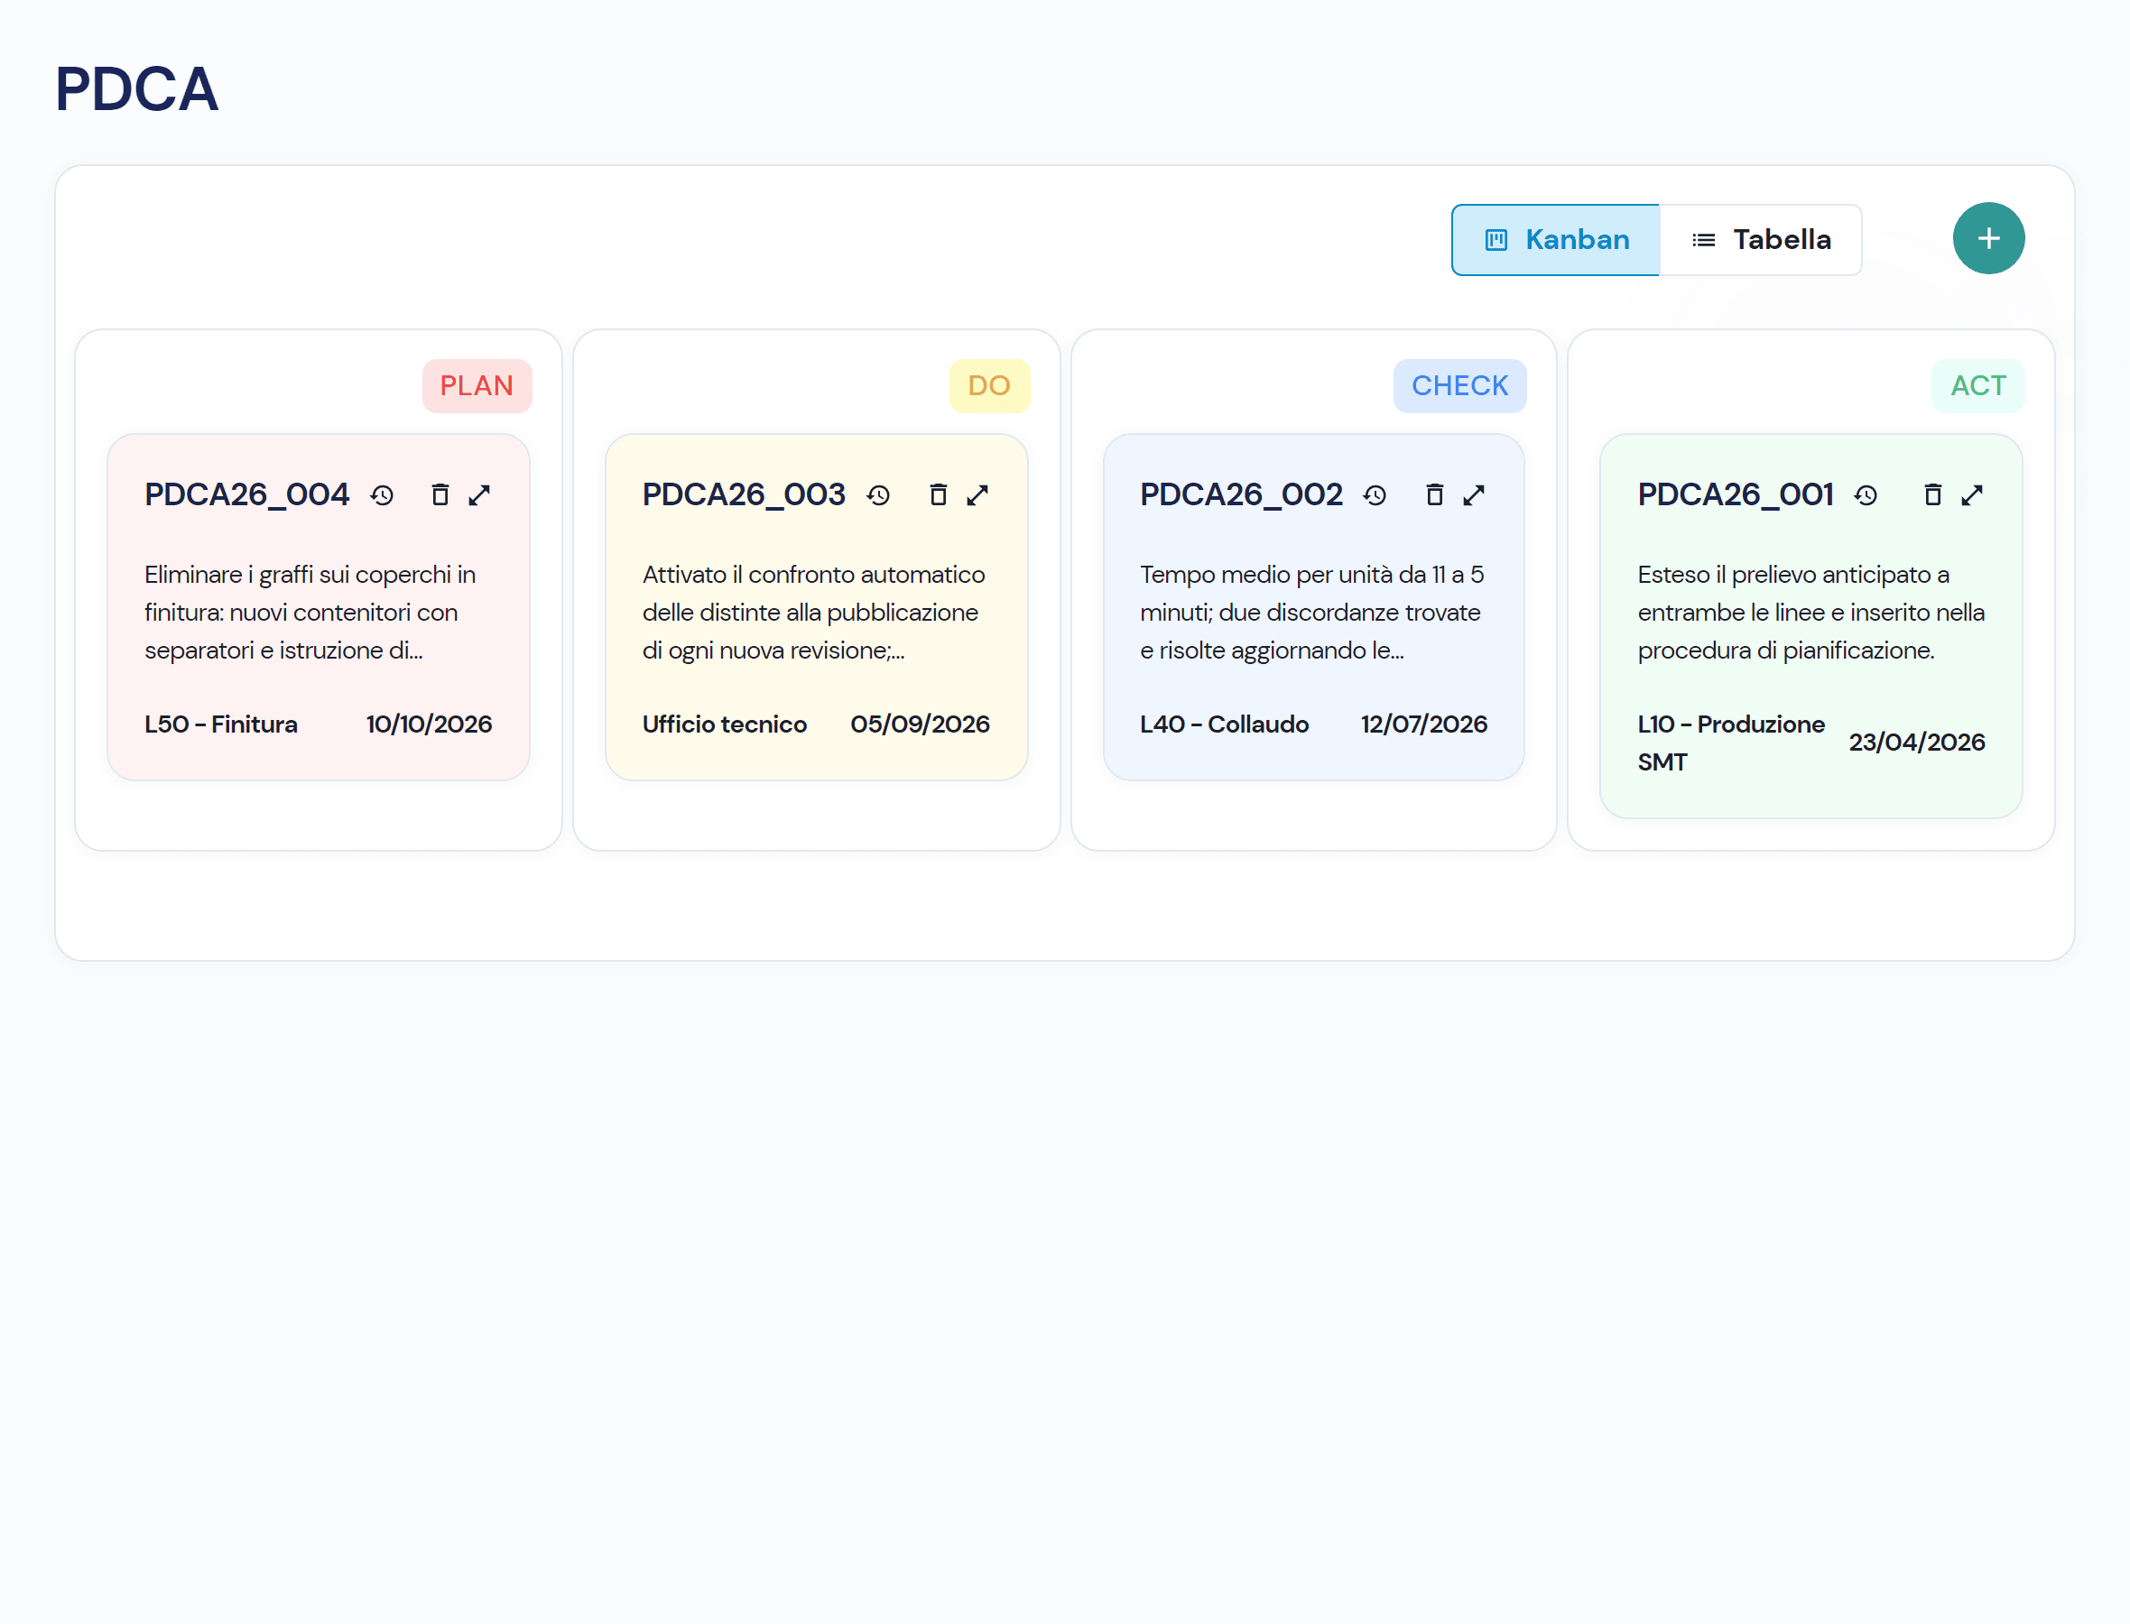This screenshot has width=2130, height=1624.
Task: Click 'L10 - Produzione SMT' label
Action: pos(1731,743)
